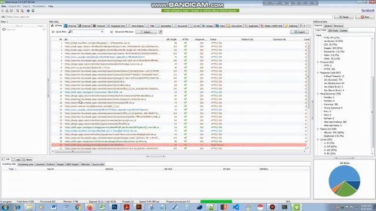This screenshot has width=376, height=211.
Task: Open the Export menu
Action: coord(26,6)
